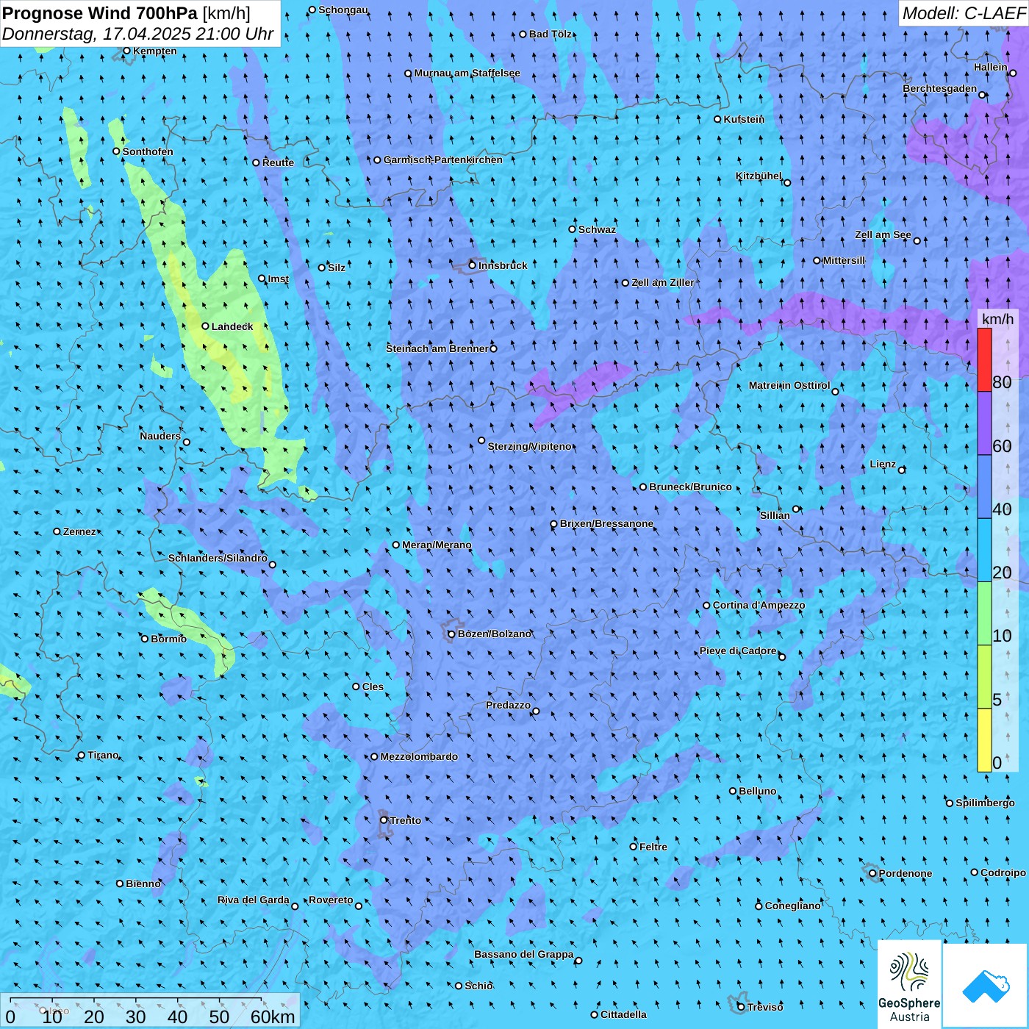Click the purple 60-80 km/h legend color
The height and width of the screenshot is (1029, 1029).
(x=984, y=423)
